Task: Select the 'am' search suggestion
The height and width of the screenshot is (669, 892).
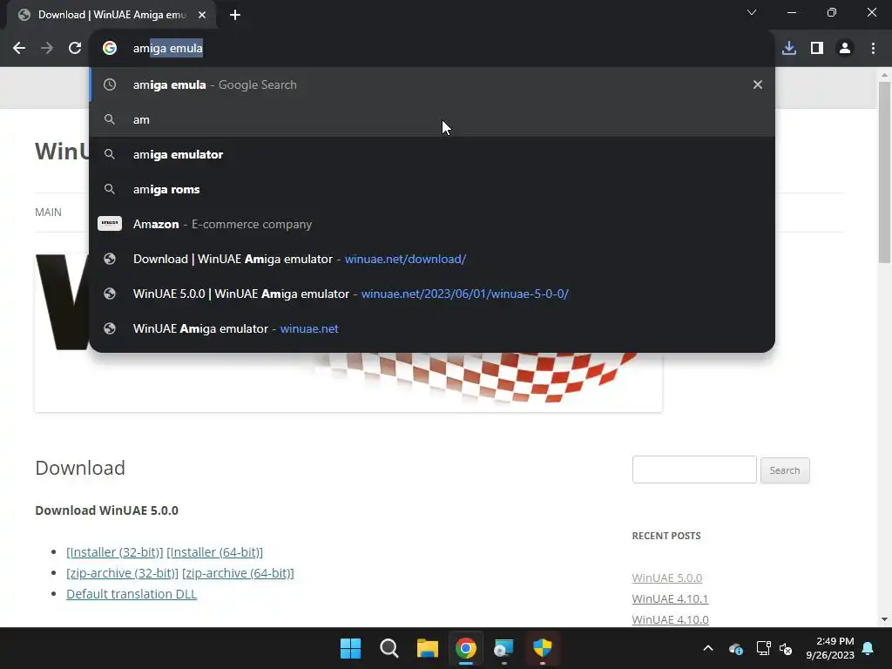Action: coord(432,119)
